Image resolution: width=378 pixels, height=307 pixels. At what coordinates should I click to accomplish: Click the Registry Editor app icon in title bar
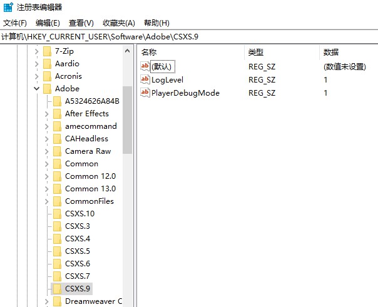(x=8, y=8)
